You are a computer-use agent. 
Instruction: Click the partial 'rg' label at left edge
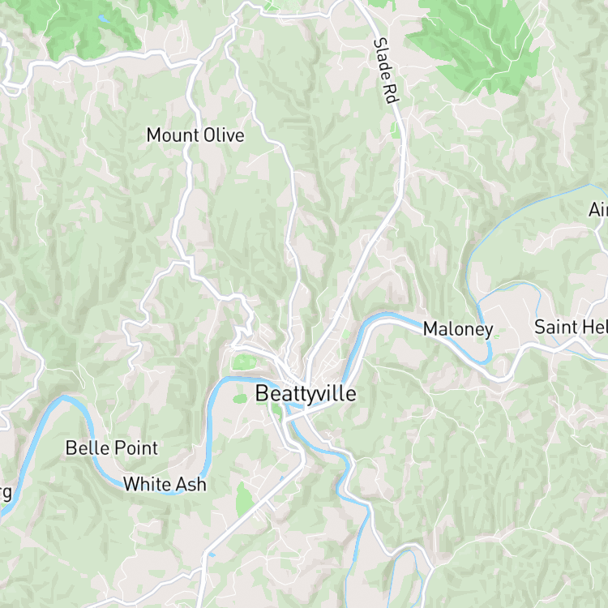(6, 493)
